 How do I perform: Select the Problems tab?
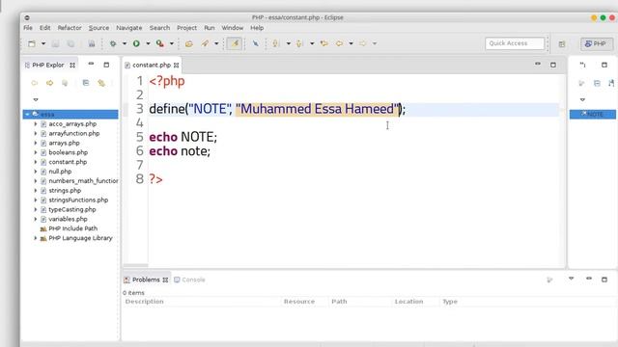pyautogui.click(x=146, y=280)
